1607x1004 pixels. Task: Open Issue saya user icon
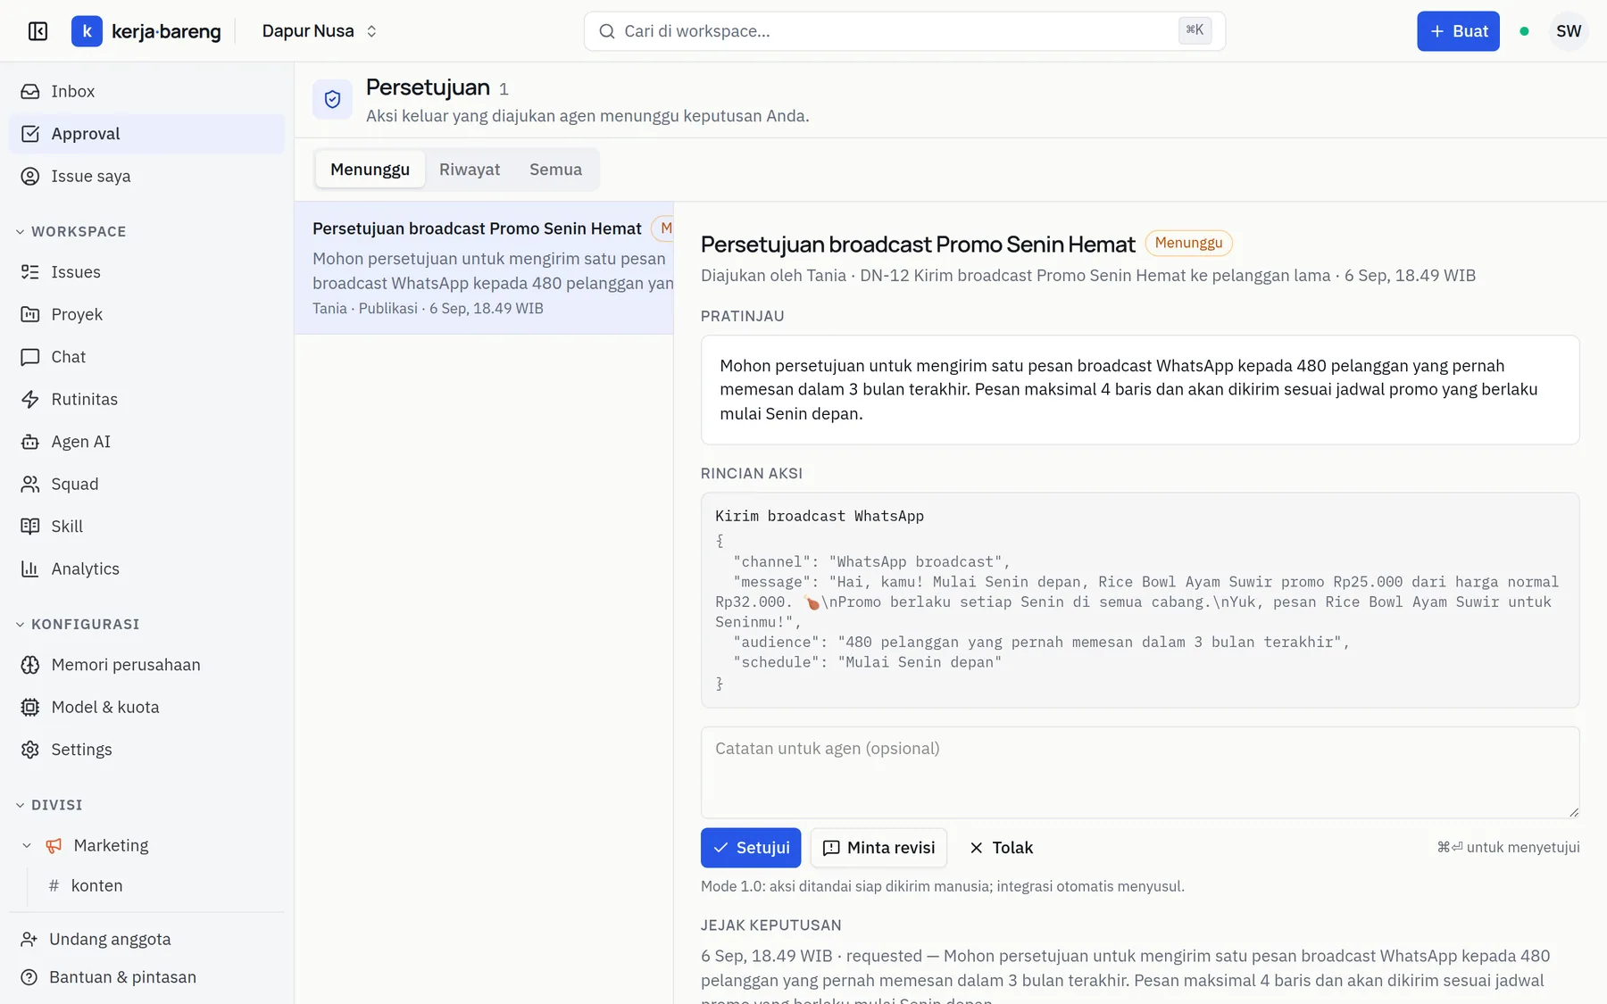coord(30,176)
